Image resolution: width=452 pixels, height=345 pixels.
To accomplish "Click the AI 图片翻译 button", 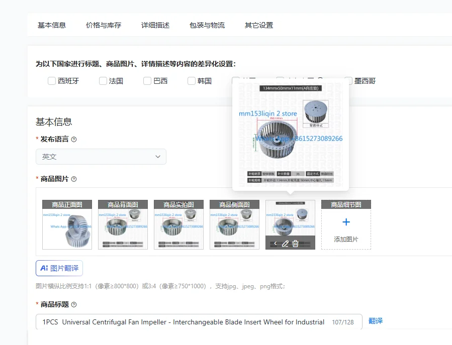I will coord(59,268).
